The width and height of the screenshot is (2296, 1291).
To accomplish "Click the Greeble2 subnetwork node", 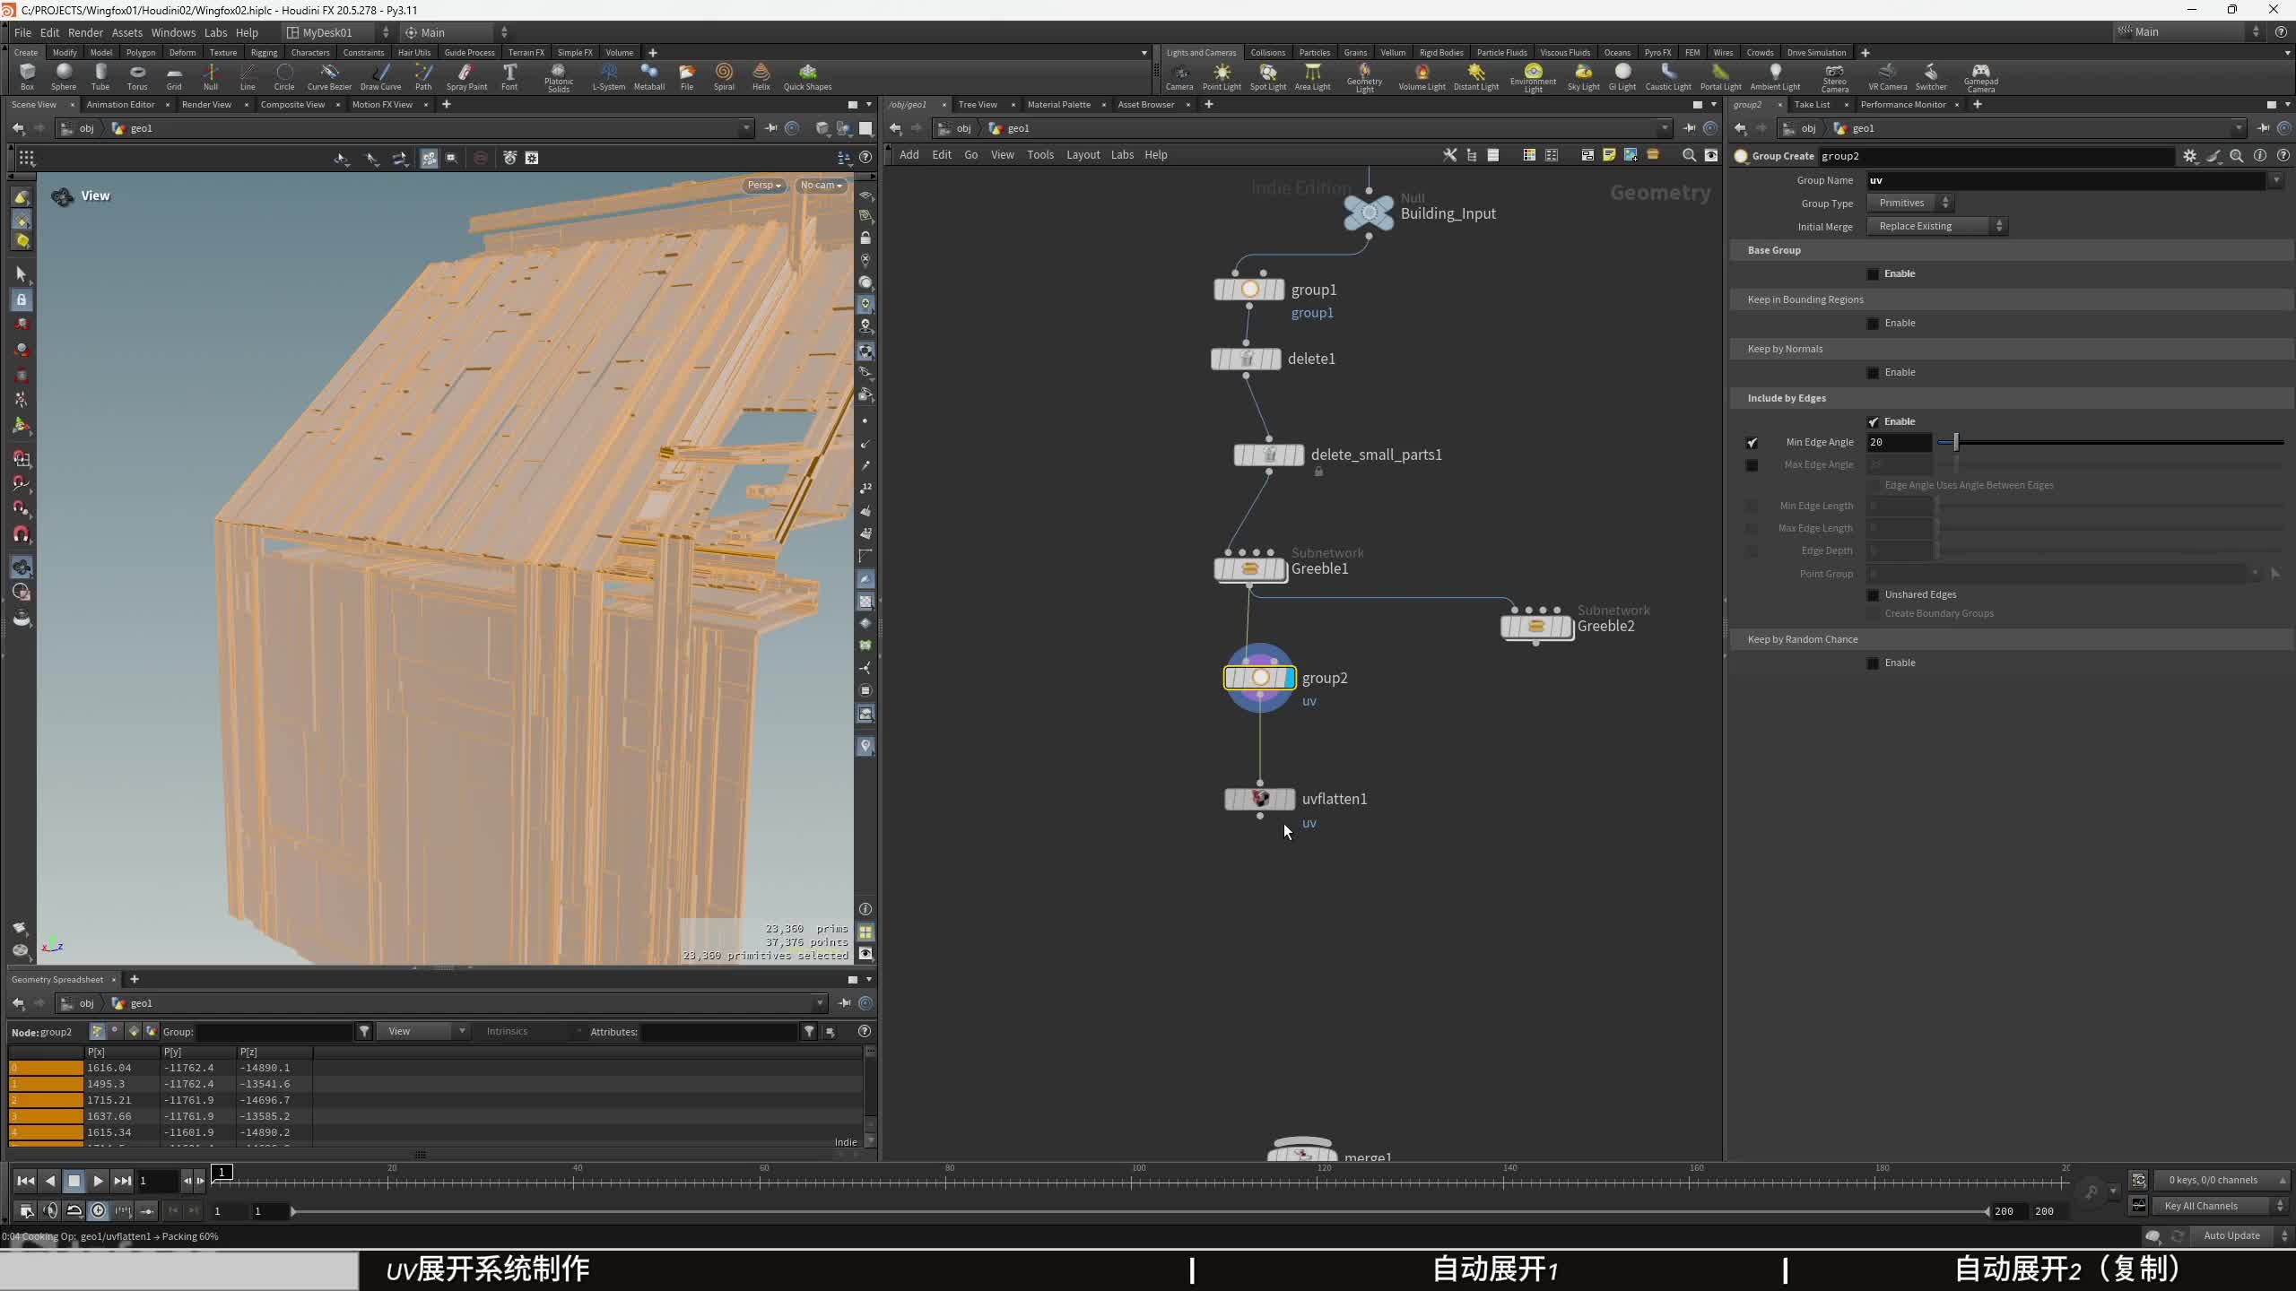I will tap(1536, 626).
